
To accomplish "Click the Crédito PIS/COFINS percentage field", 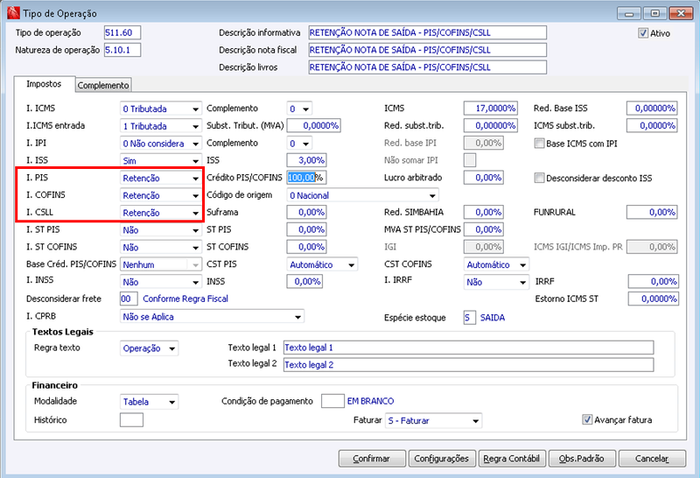I will click(306, 178).
